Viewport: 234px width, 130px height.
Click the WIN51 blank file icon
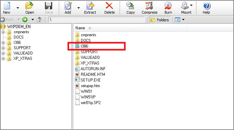tap(77, 91)
